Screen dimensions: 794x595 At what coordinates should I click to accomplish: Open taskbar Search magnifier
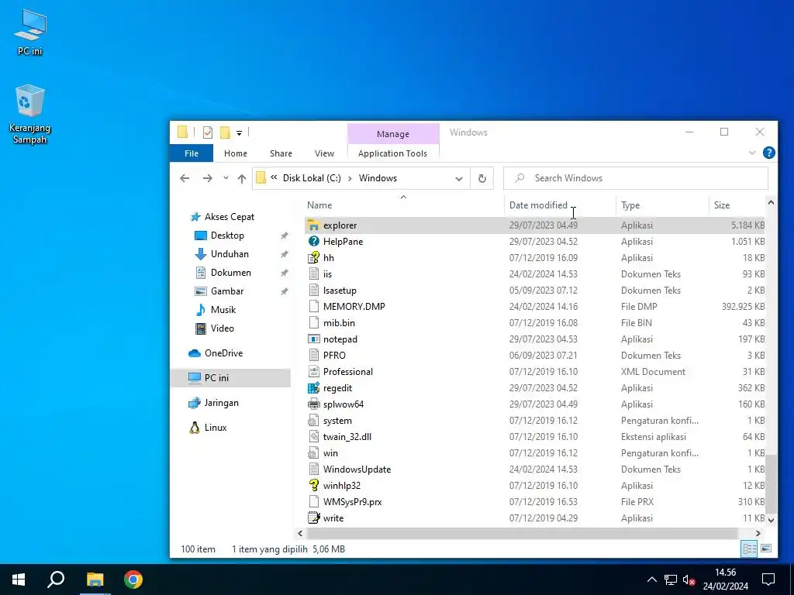[x=56, y=580]
